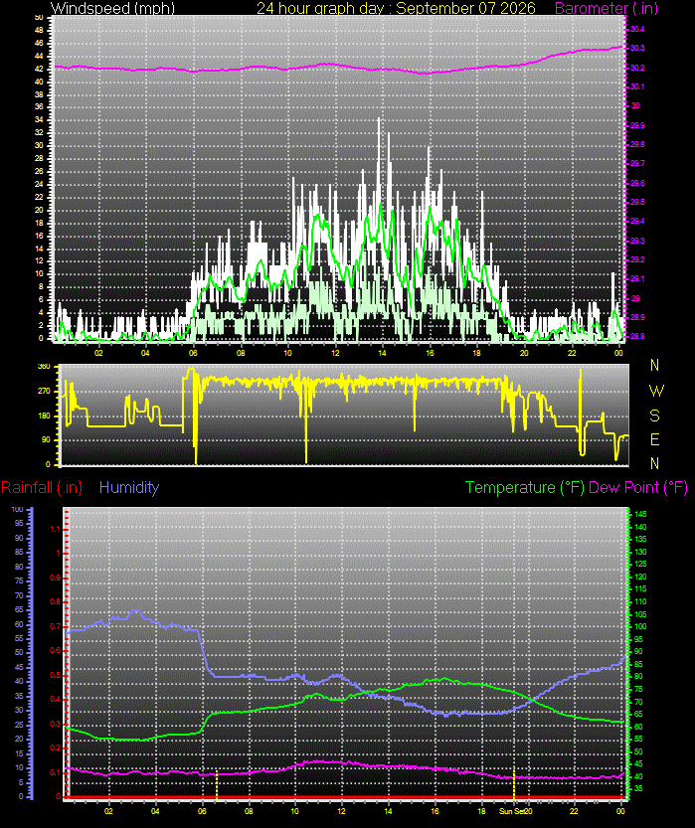Click the '100' temperature axis value on right
This screenshot has height=828, width=695.
click(x=640, y=627)
